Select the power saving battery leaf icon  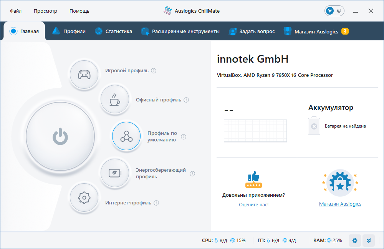pos(114,173)
